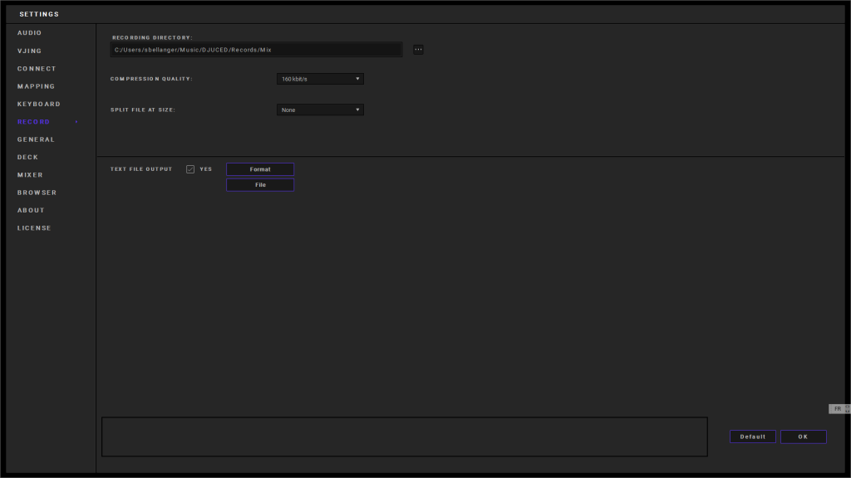Switch to the Browser settings section
851x478 pixels.
[37, 193]
